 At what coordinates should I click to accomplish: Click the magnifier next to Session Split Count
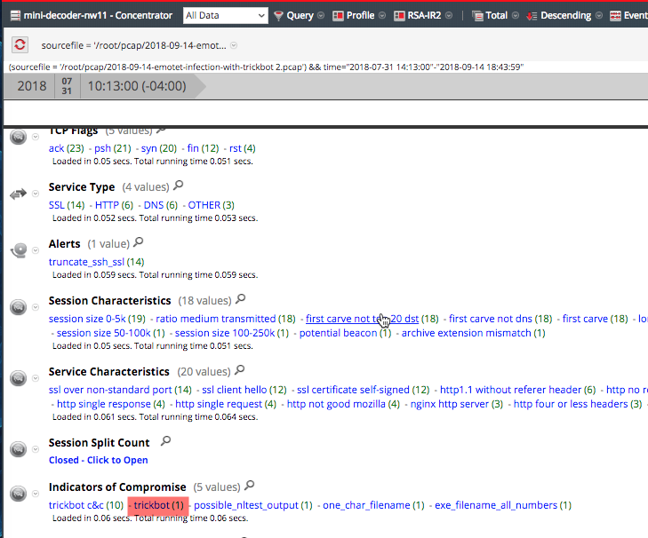166,441
